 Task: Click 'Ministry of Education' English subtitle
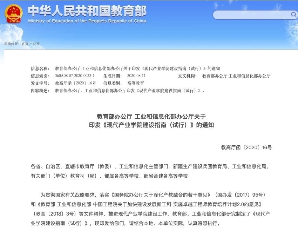pos(87,21)
